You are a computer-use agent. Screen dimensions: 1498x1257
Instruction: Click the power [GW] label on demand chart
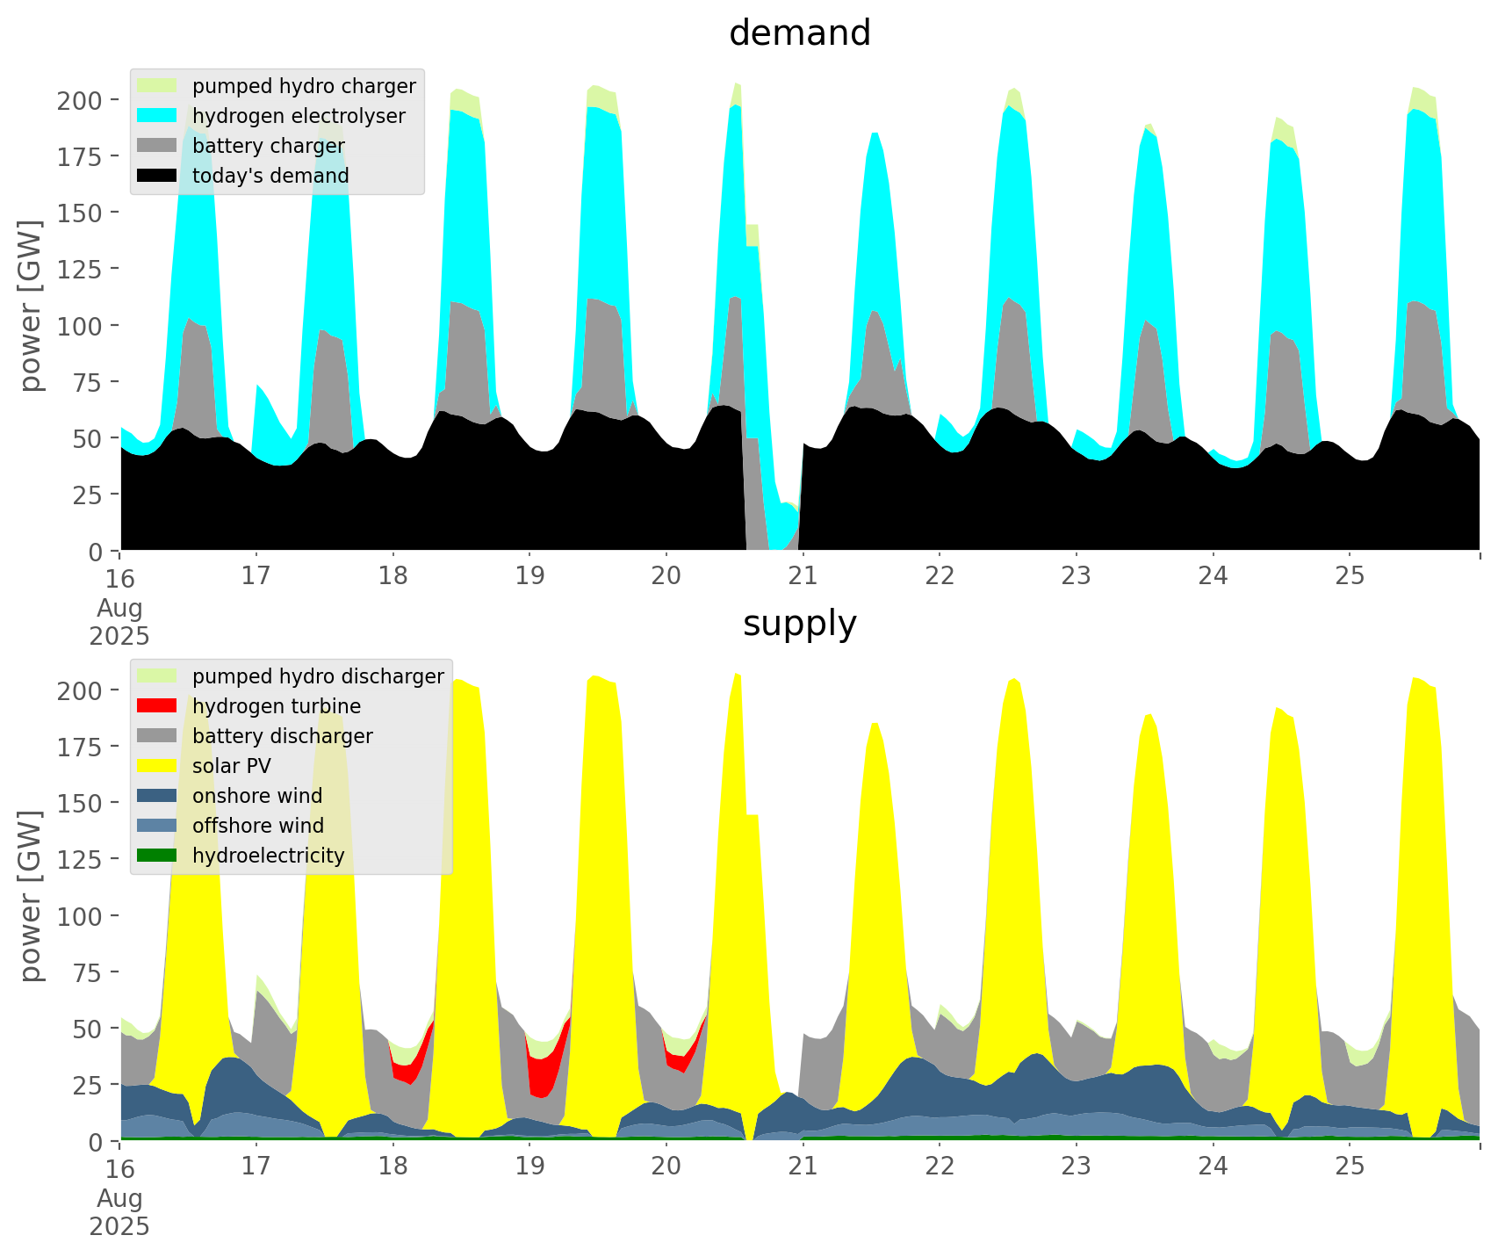[31, 306]
